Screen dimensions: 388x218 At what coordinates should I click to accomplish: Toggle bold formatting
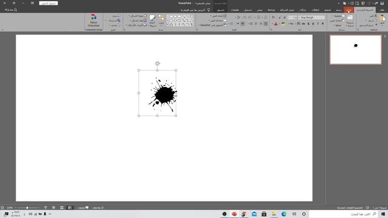pos(323,24)
